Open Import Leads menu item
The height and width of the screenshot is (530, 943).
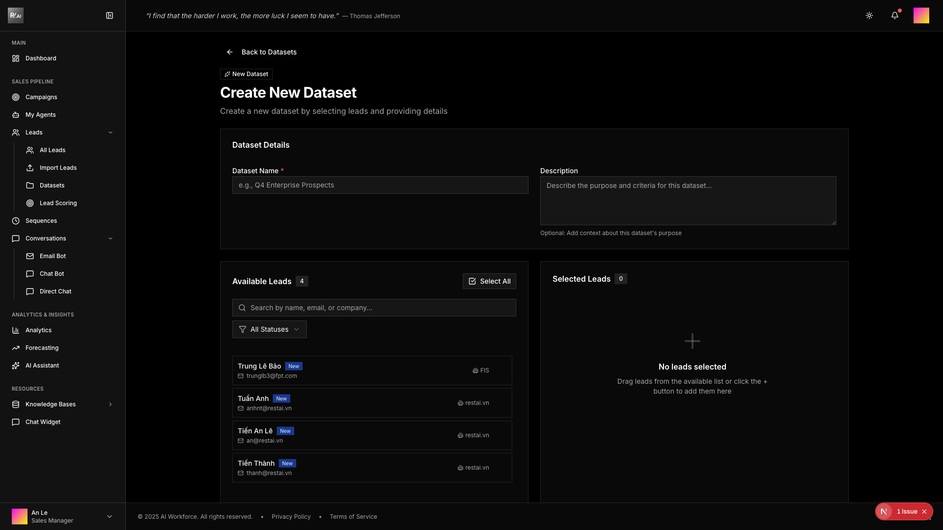pos(58,168)
